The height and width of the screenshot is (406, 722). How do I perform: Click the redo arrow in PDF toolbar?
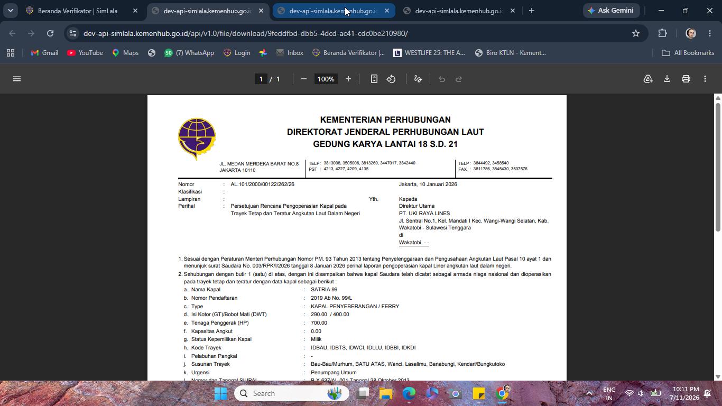(459, 79)
